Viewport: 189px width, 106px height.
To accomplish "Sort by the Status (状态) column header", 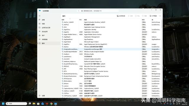I will (x=143, y=20).
